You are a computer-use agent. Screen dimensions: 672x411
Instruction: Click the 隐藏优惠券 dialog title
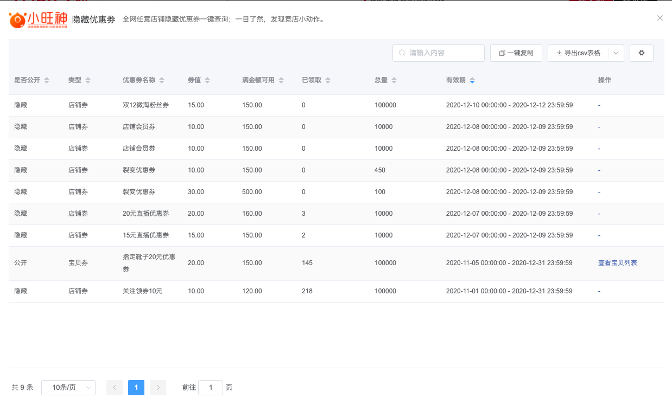pyautogui.click(x=94, y=20)
